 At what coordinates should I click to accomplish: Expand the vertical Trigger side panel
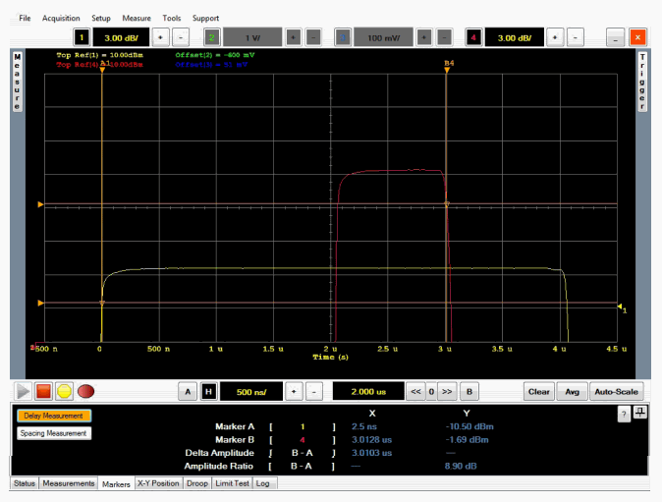pyautogui.click(x=643, y=79)
